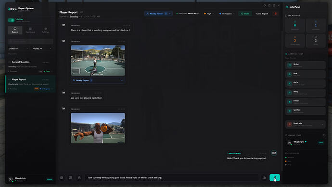Click the activity card showing blue 1
The image size is (332, 187).
coord(316,26)
